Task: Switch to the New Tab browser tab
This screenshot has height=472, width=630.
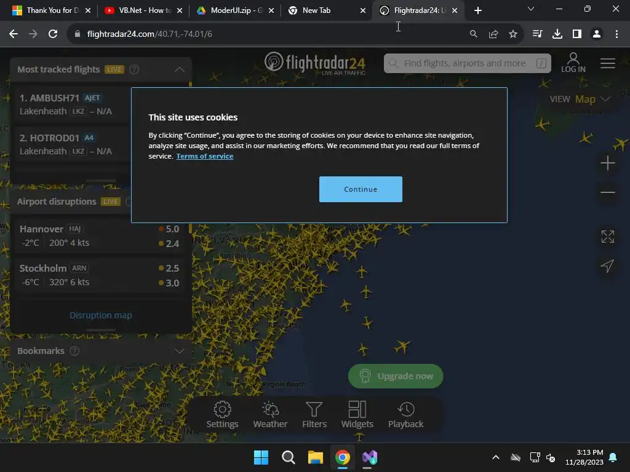Action: 321,10
